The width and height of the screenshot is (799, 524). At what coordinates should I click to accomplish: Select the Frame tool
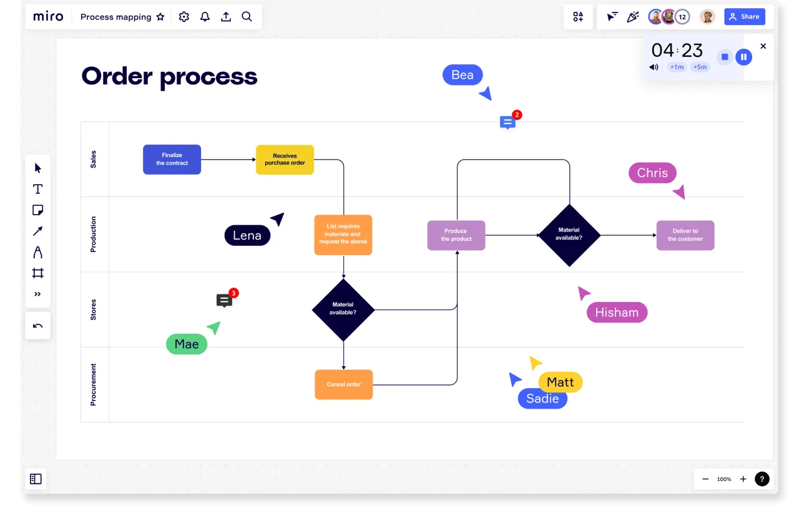click(37, 273)
